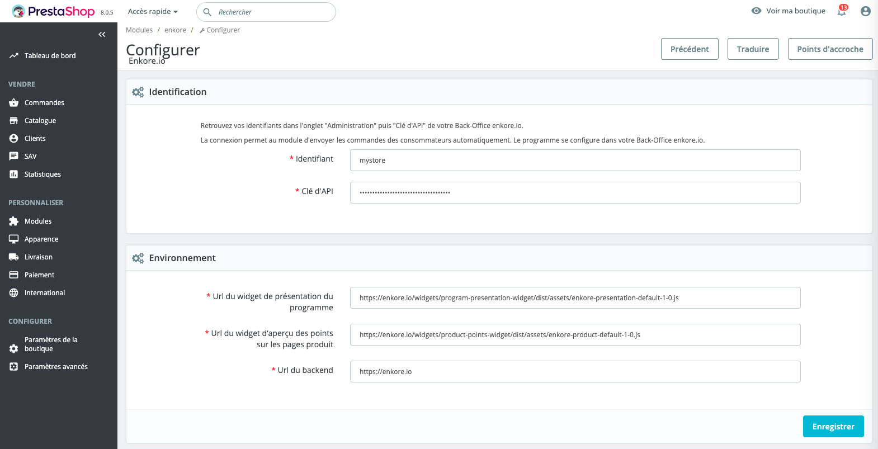Click the search magnifier icon
The width and height of the screenshot is (878, 449).
207,12
